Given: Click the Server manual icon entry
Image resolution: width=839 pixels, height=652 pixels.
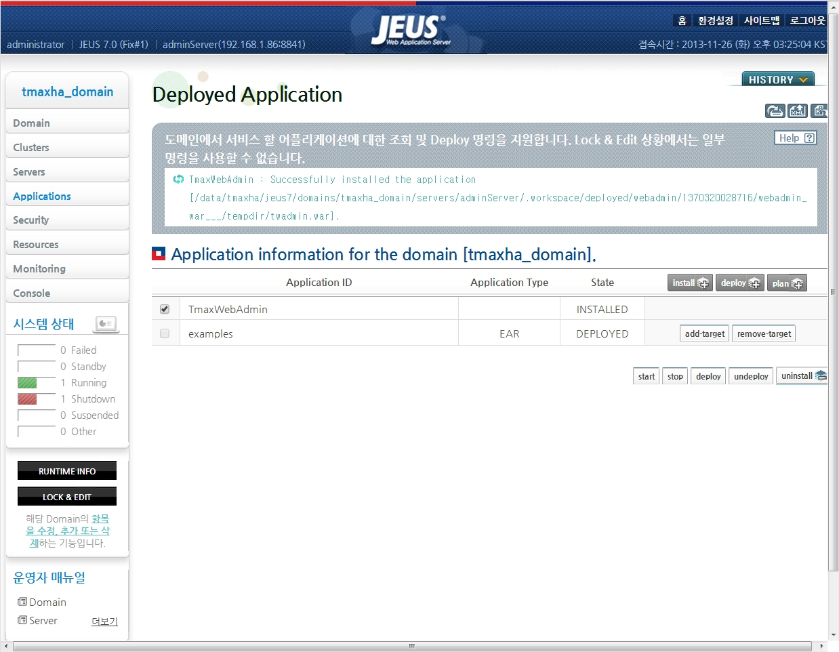Looking at the screenshot, I should click(38, 620).
